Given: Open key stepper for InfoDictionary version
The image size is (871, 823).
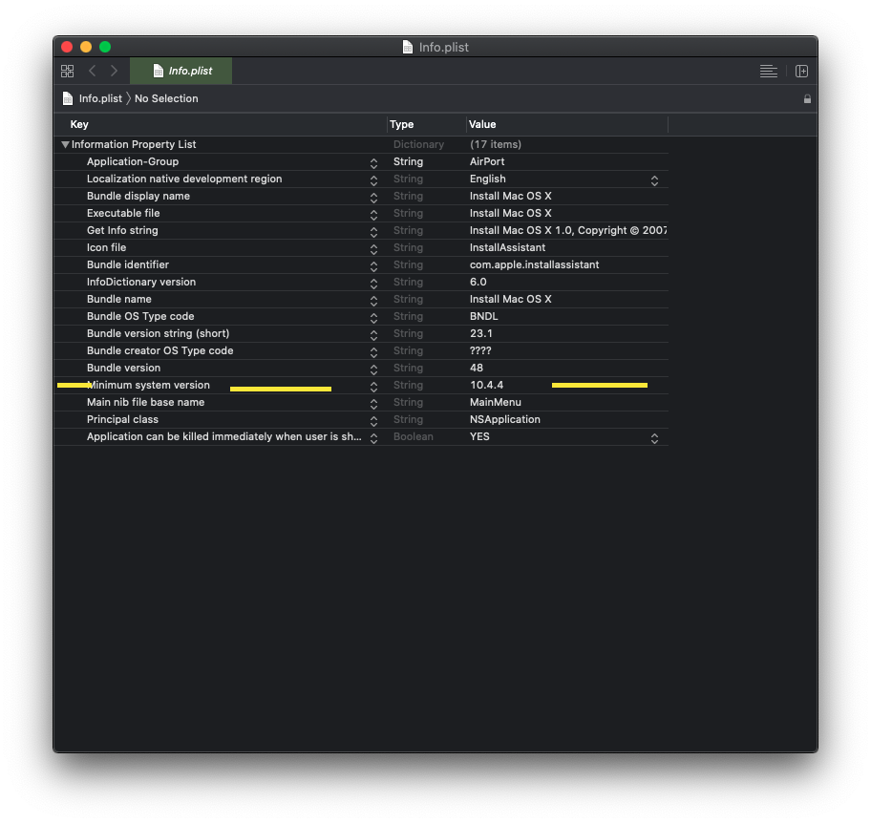Looking at the screenshot, I should click(x=373, y=284).
